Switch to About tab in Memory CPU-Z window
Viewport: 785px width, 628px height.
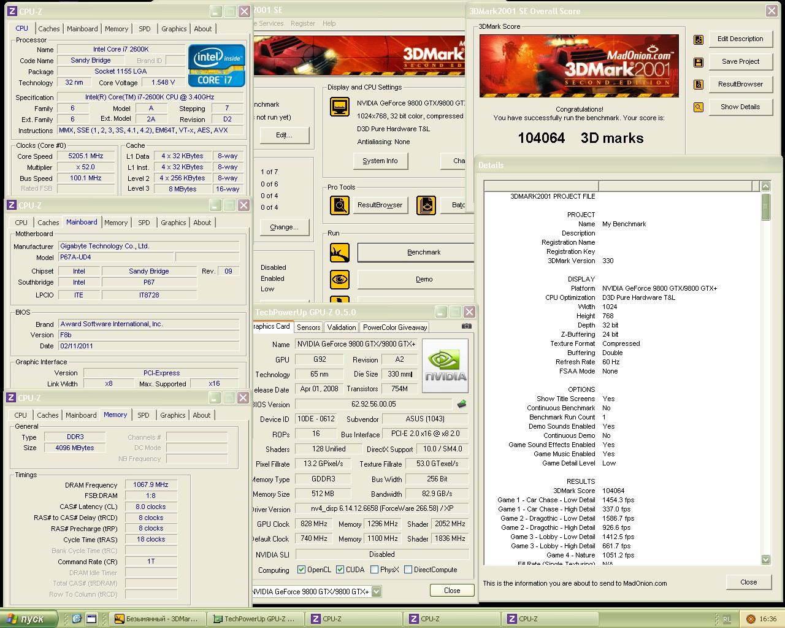tap(202, 415)
